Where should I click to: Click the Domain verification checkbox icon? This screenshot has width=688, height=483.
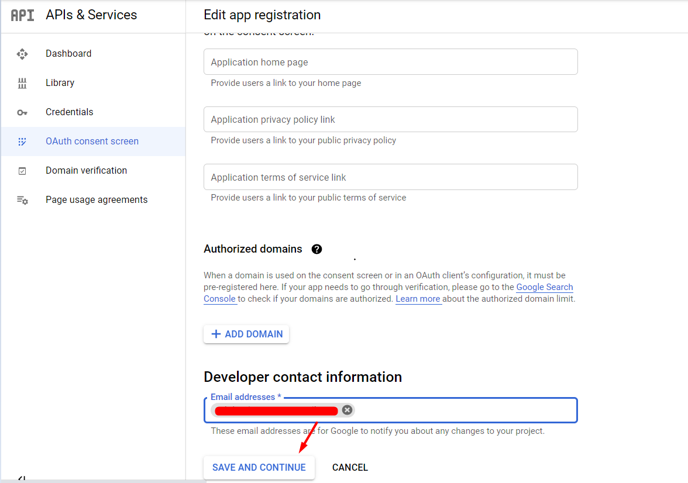pyautogui.click(x=22, y=171)
